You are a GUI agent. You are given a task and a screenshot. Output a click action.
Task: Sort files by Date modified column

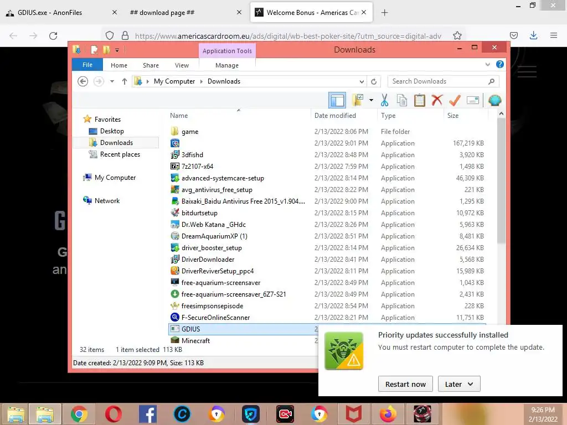click(x=343, y=115)
